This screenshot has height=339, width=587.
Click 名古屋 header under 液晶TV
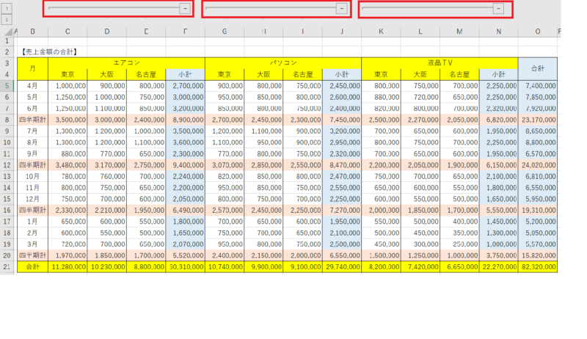tap(459, 74)
